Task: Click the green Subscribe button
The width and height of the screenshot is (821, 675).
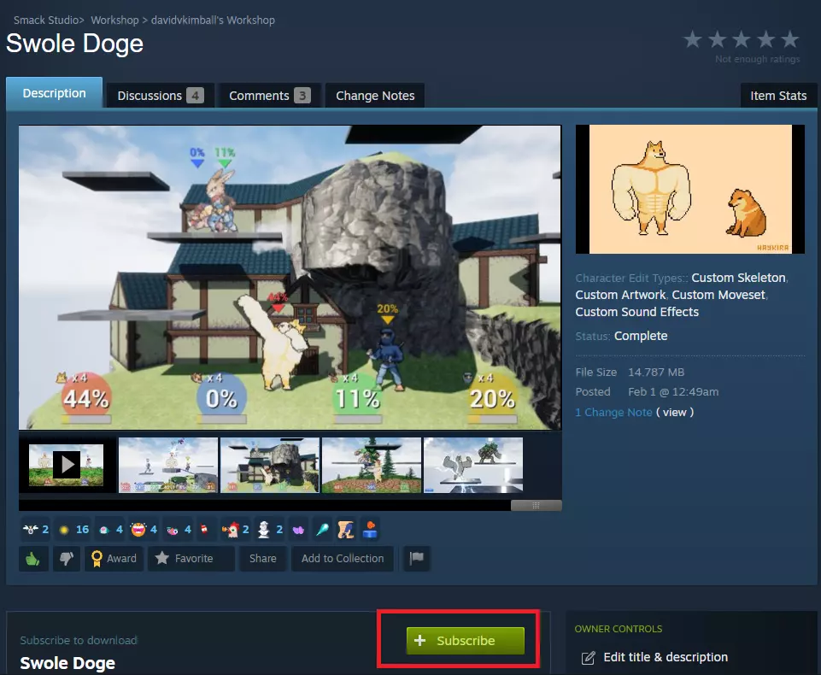Action: pos(465,641)
